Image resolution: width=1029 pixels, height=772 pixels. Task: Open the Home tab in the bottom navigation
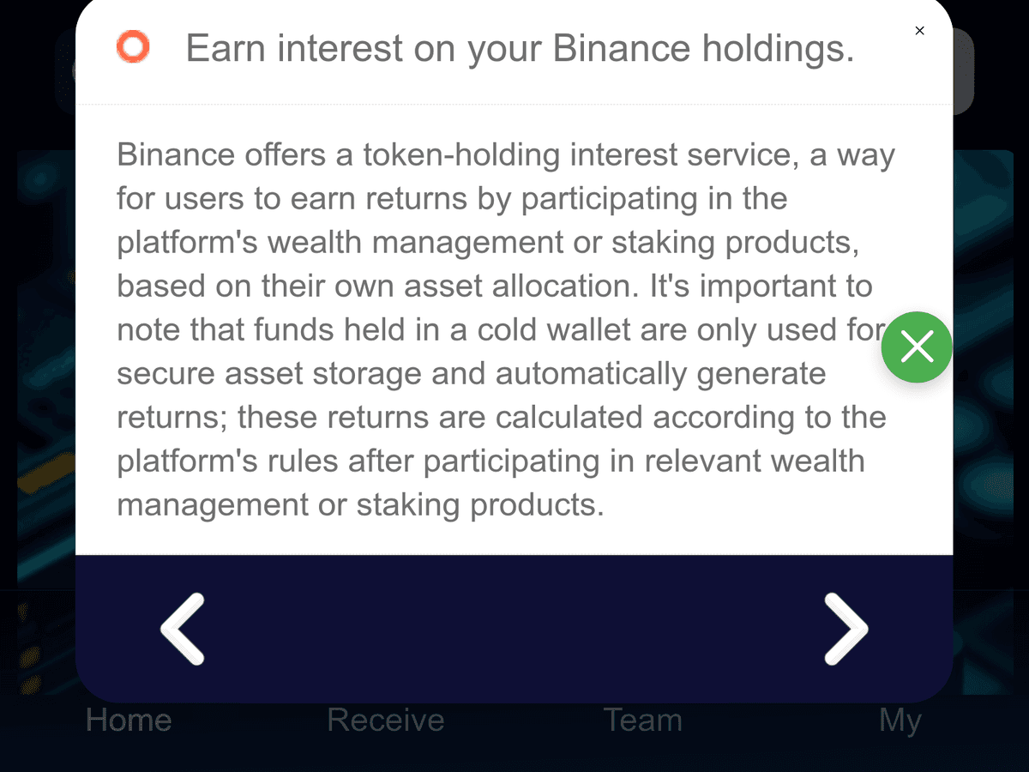click(129, 720)
